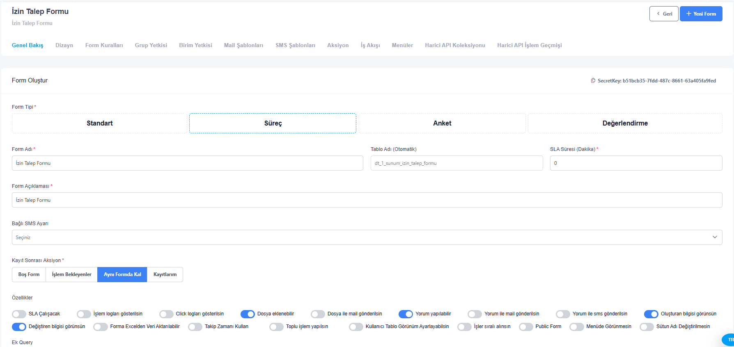Go to the İş Akışı tab
The image size is (734, 347).
[x=370, y=46]
